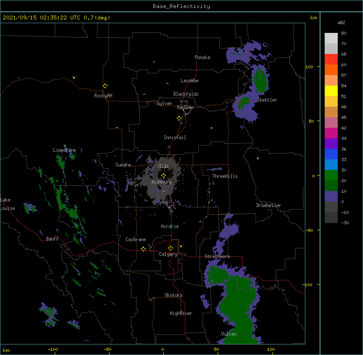Viewport: 363px width, 355px height.
Task: Click the Innisfail city label
Action: pos(175,137)
